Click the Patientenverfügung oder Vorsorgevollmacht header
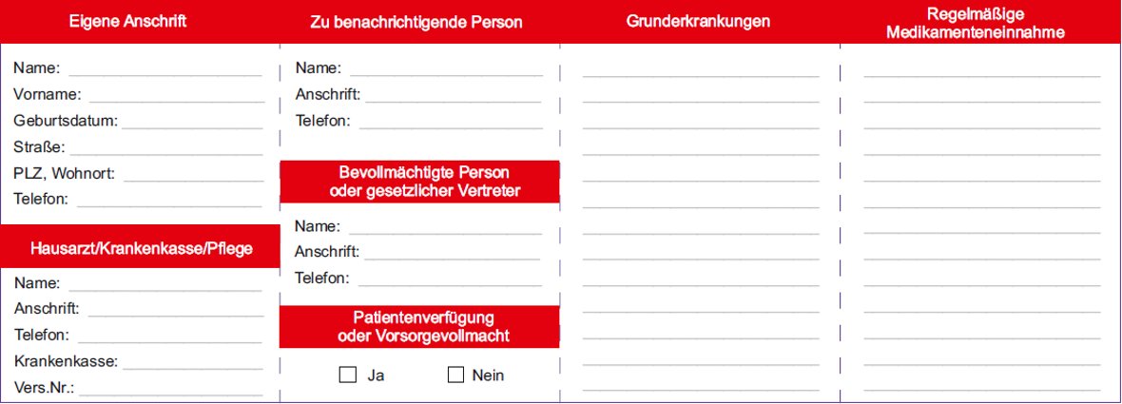1122x404 pixels. coord(419,328)
